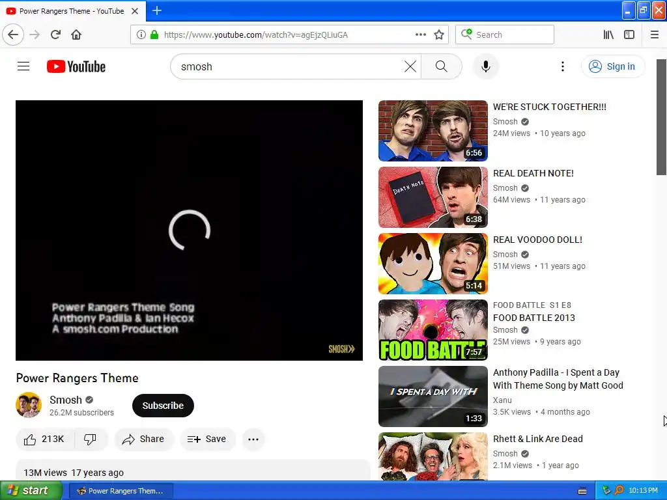Close the Power Rangers Theme tab

click(135, 11)
